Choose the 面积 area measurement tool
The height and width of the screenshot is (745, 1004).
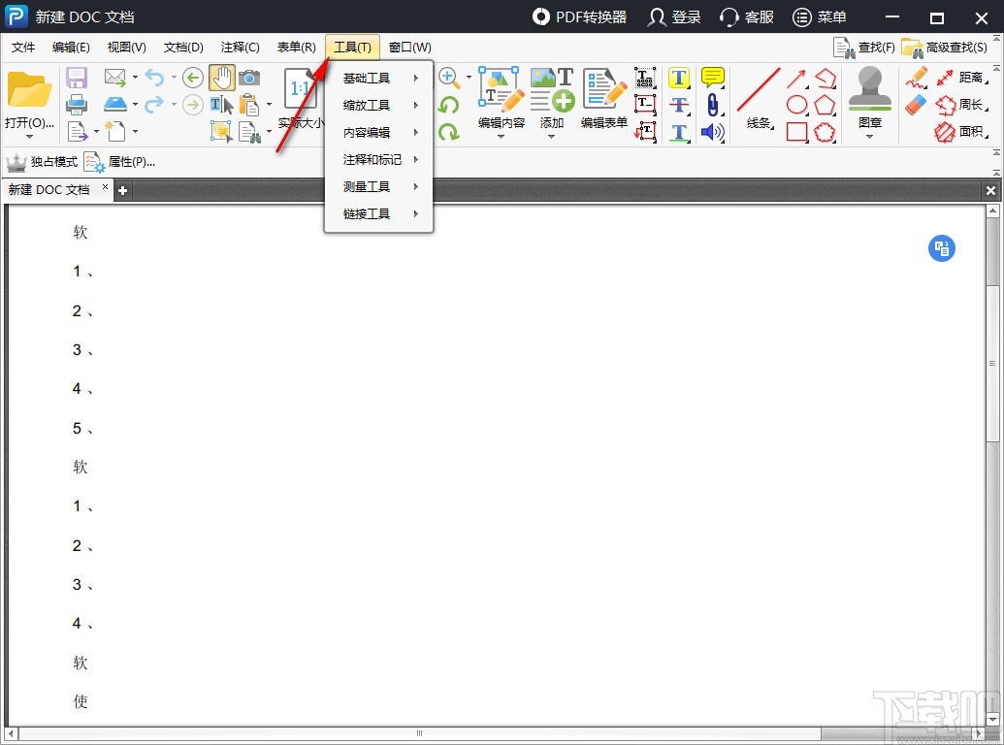click(x=972, y=132)
